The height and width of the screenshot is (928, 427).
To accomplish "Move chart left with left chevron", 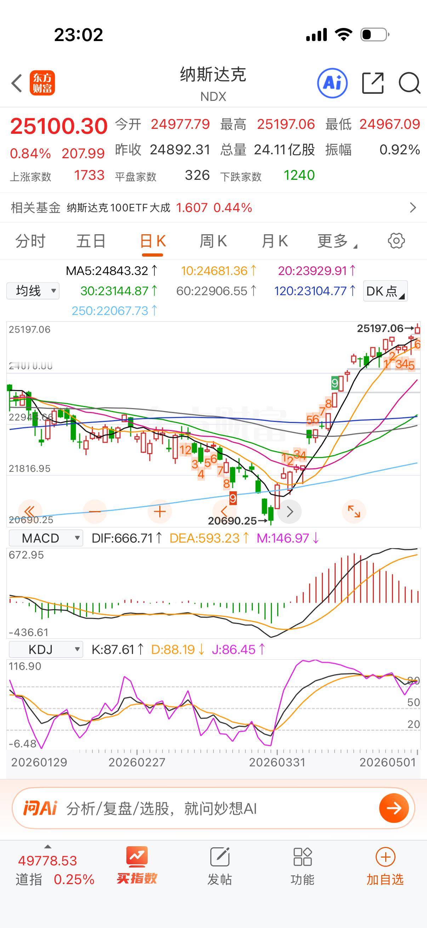I will tap(224, 511).
